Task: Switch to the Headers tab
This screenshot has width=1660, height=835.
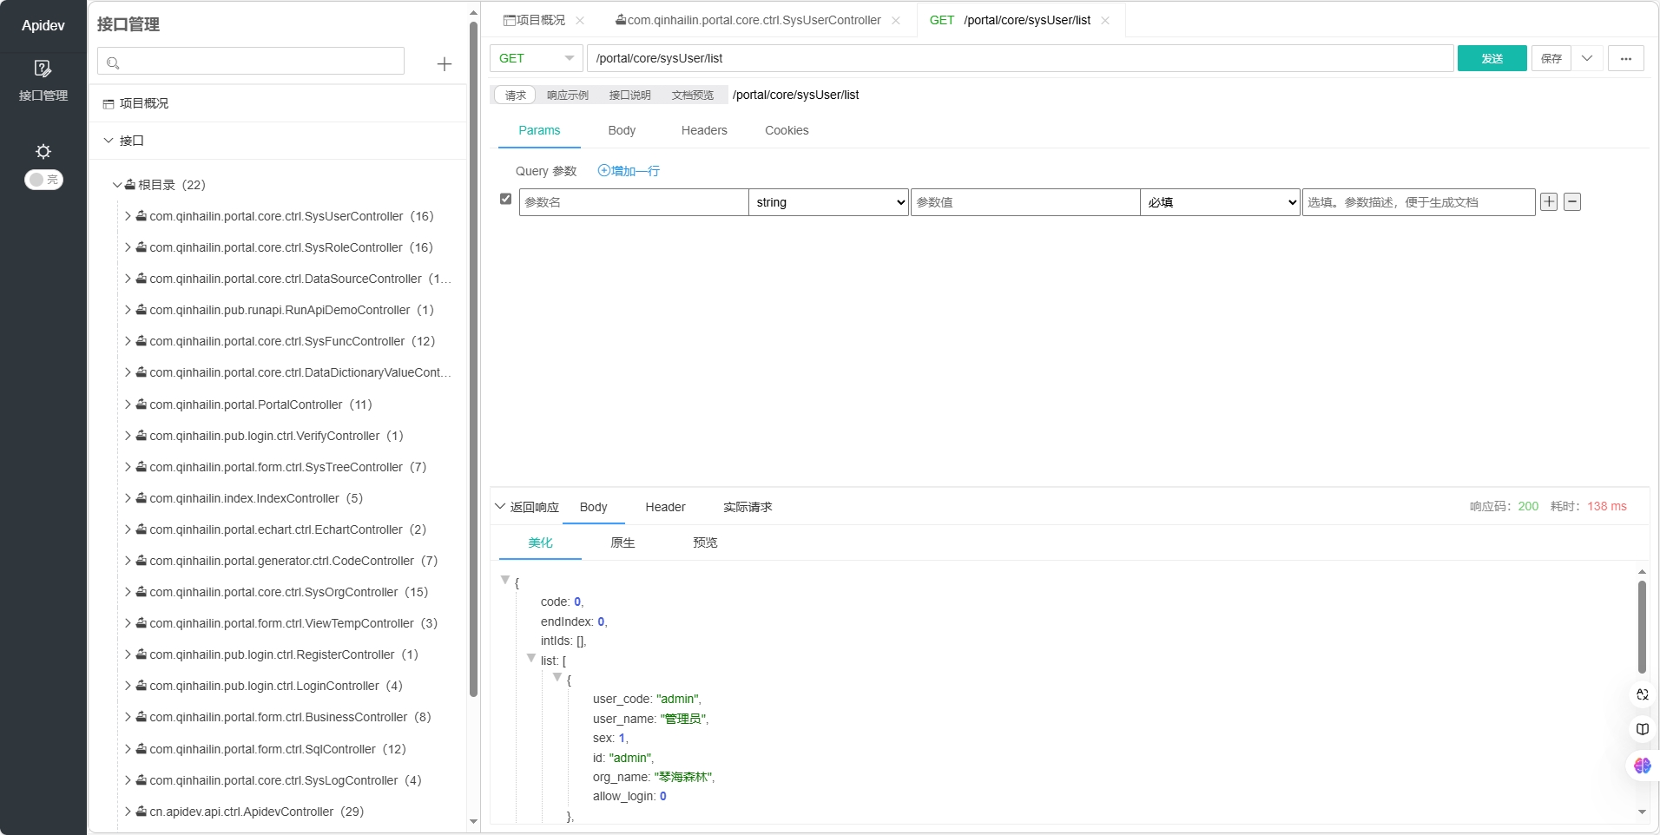Action: [703, 130]
